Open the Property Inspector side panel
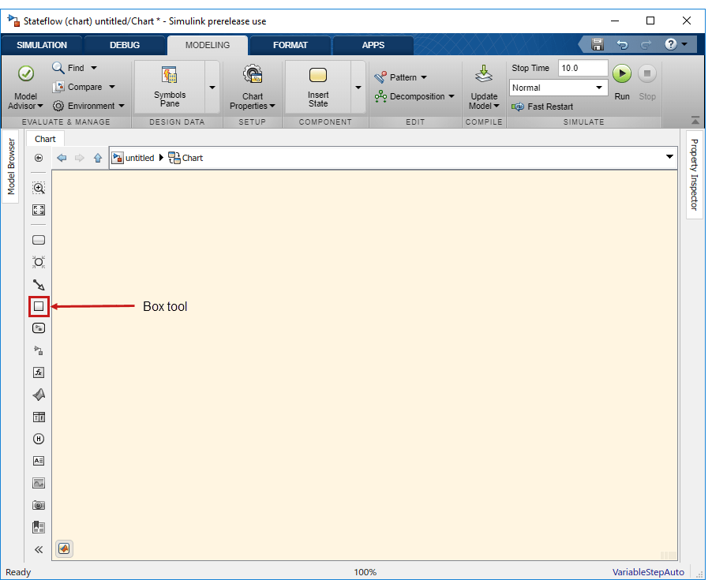712x580 pixels. click(x=694, y=174)
